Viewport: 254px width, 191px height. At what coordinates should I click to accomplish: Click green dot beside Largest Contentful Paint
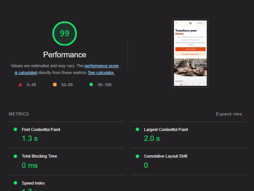pyautogui.click(x=137, y=129)
